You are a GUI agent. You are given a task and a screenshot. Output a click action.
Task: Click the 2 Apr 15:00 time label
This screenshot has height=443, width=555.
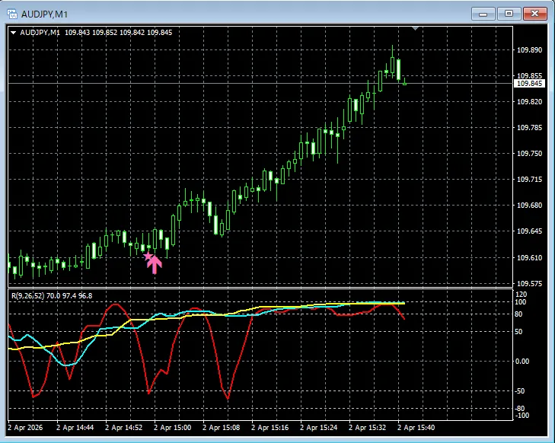click(x=172, y=428)
